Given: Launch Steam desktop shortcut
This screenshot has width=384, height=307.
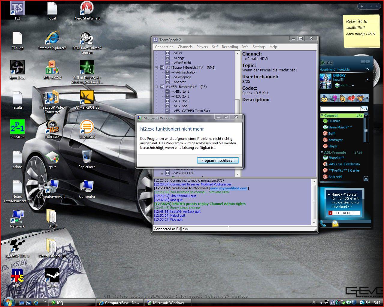Looking at the screenshot, I should 52,278.
